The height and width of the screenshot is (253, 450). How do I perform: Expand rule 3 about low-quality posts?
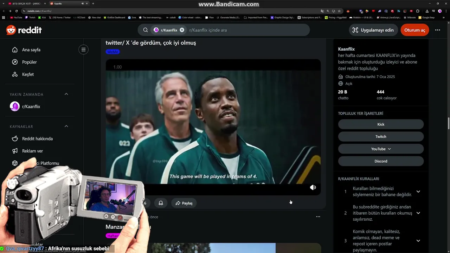(x=418, y=241)
